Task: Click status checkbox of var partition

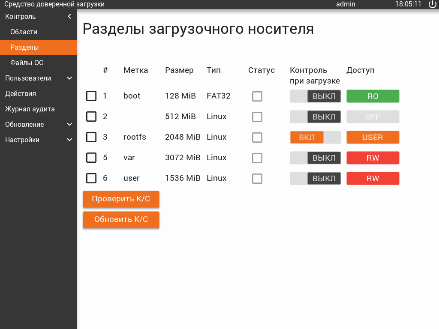Action: pyautogui.click(x=257, y=158)
